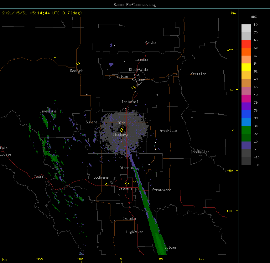Select the magenta 39-42 dBZ legend swatch
The image size is (270, 263).
click(x=246, y=98)
